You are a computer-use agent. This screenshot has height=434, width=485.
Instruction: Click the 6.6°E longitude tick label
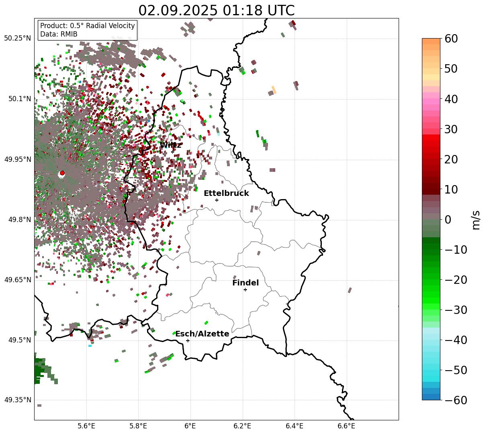(x=346, y=426)
